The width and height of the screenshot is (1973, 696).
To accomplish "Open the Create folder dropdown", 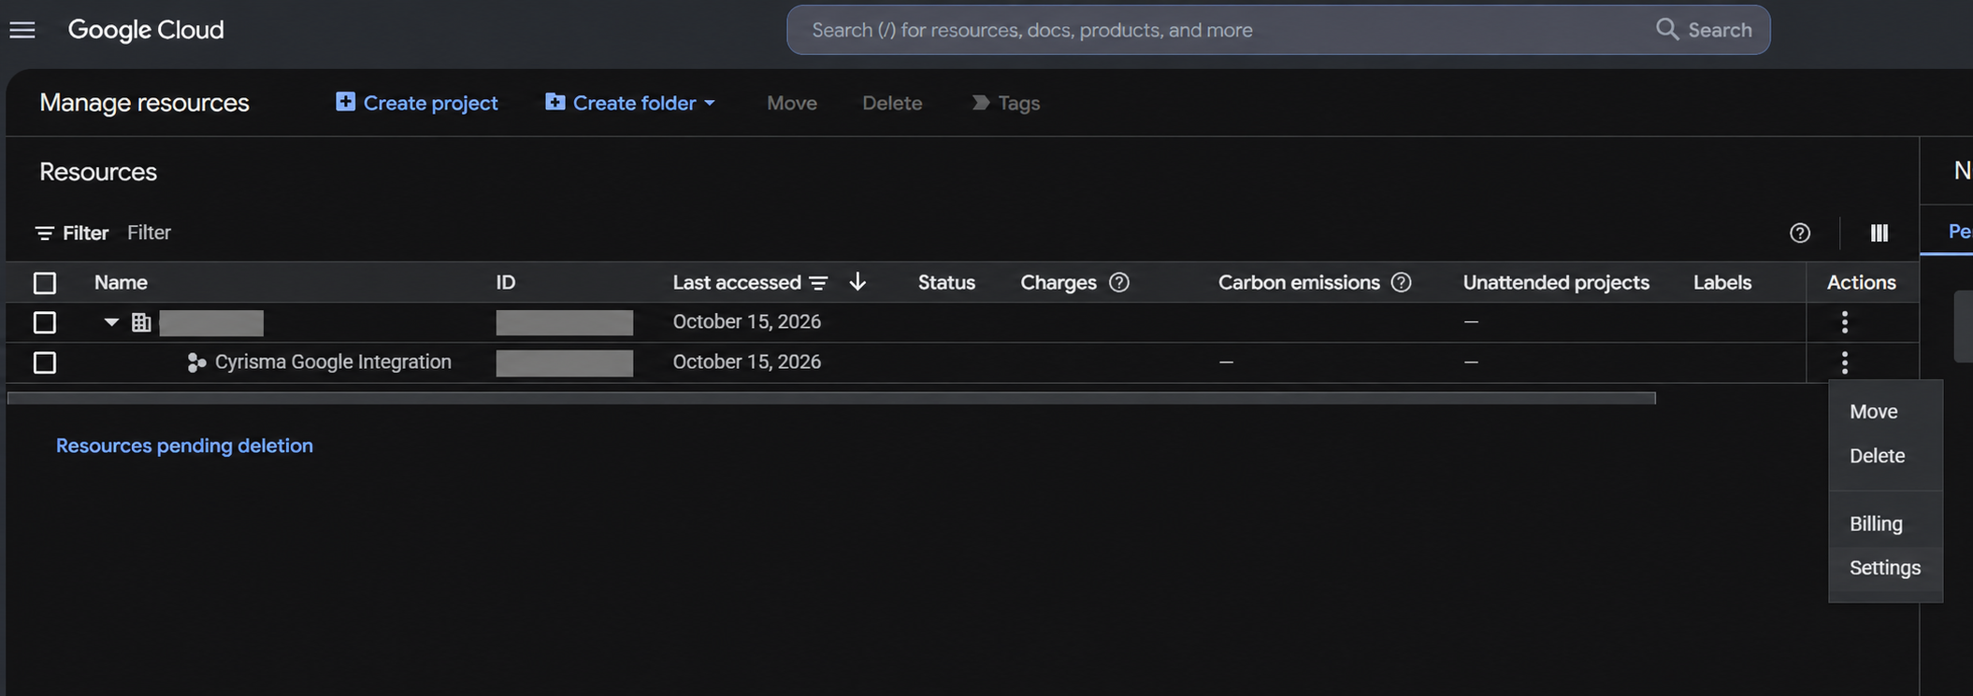I will pos(631,103).
